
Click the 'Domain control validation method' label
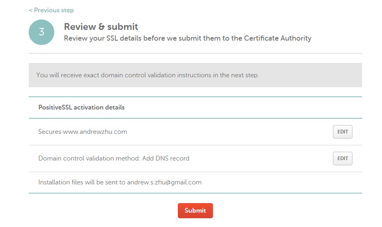click(89, 159)
